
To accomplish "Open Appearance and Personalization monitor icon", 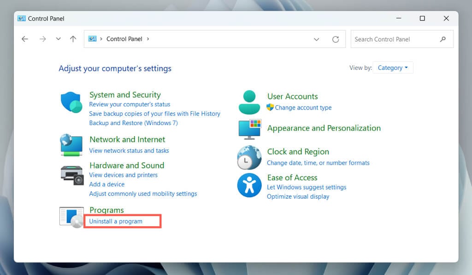I will (x=249, y=129).
